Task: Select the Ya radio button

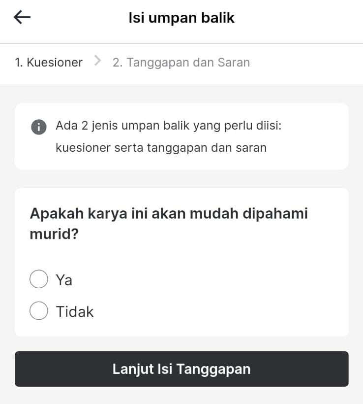Action: pos(39,279)
